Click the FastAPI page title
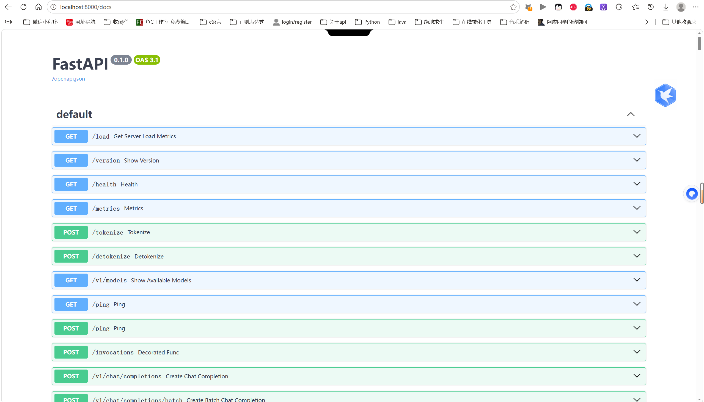Viewport: 704px width, 402px height. (x=80, y=64)
